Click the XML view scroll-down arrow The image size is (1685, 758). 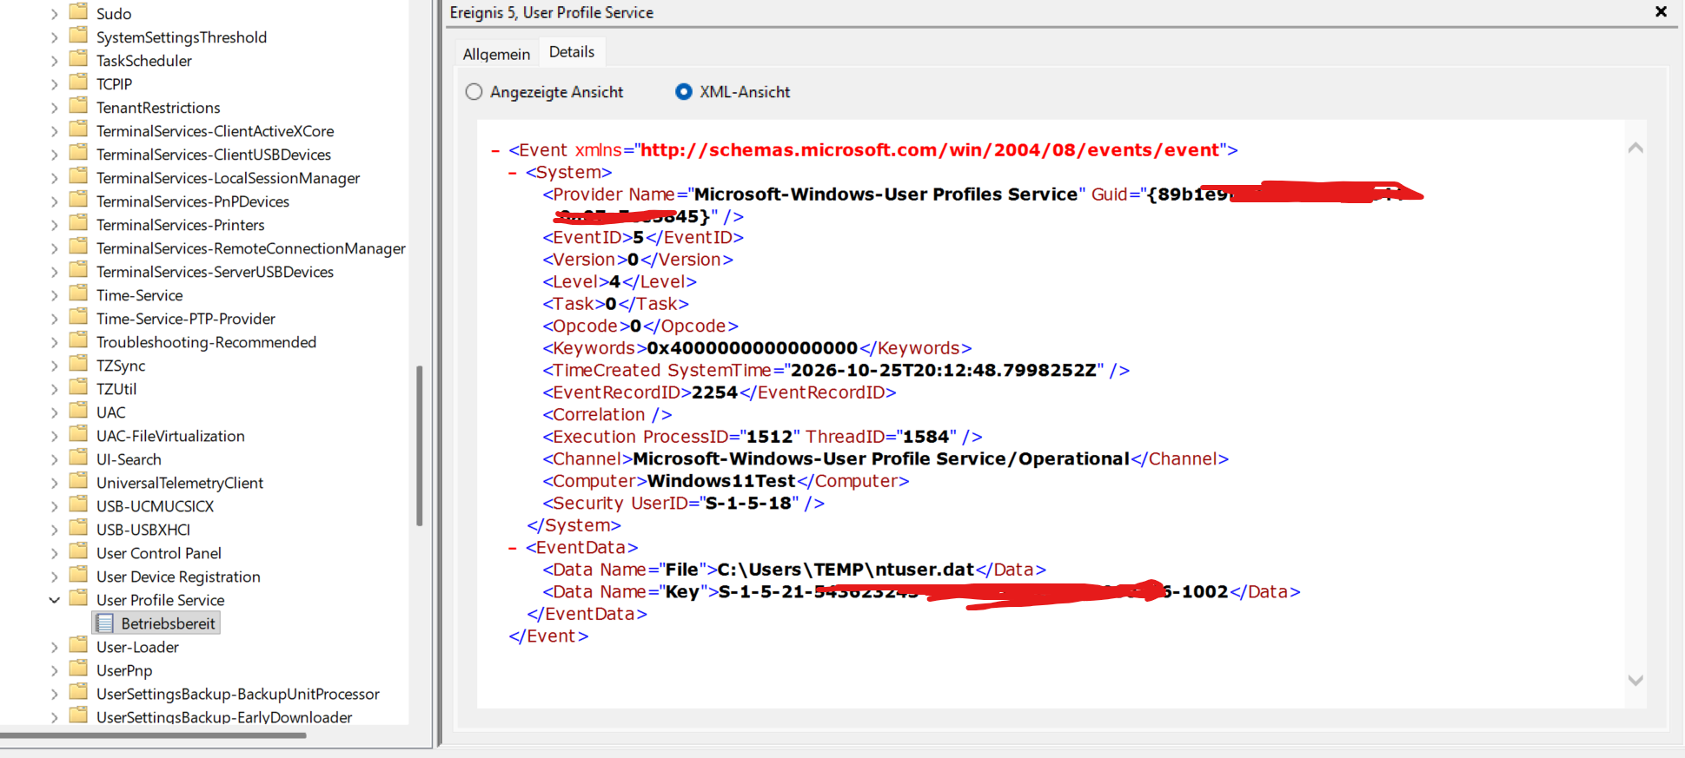[1635, 681]
